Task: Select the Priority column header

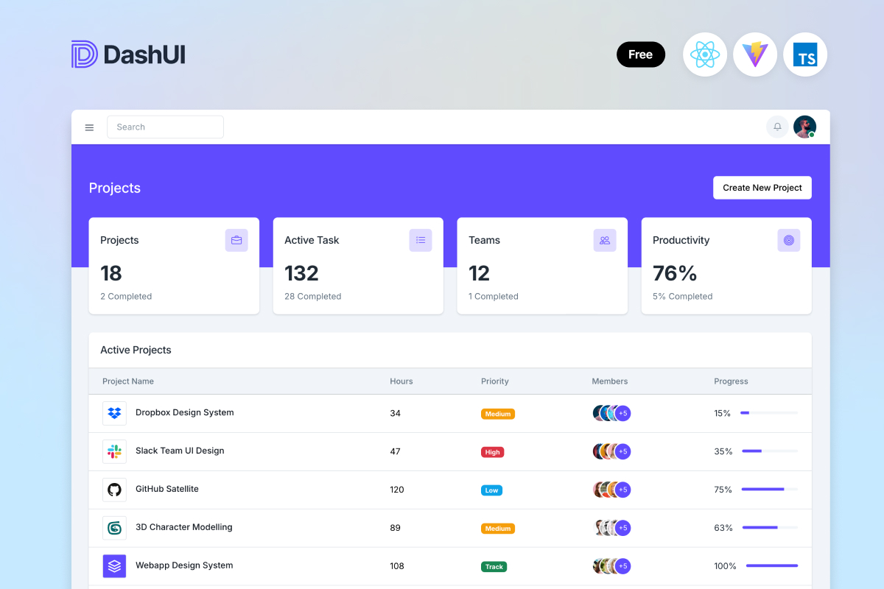Action: (x=494, y=381)
